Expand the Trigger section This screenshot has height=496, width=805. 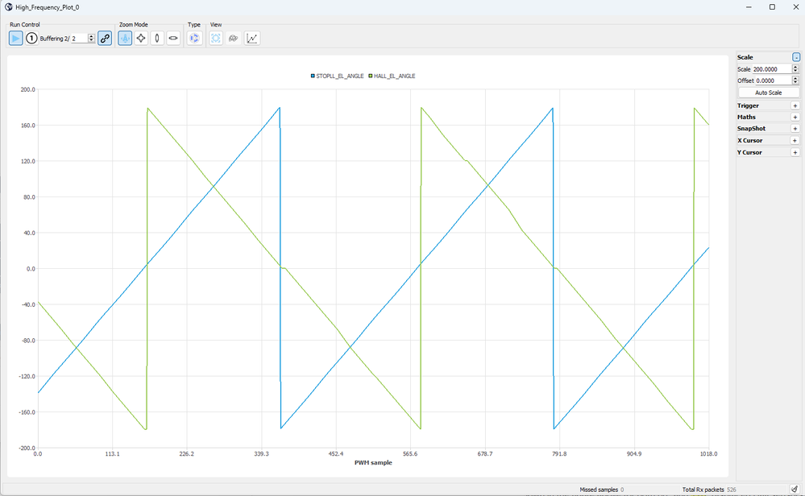coord(795,105)
